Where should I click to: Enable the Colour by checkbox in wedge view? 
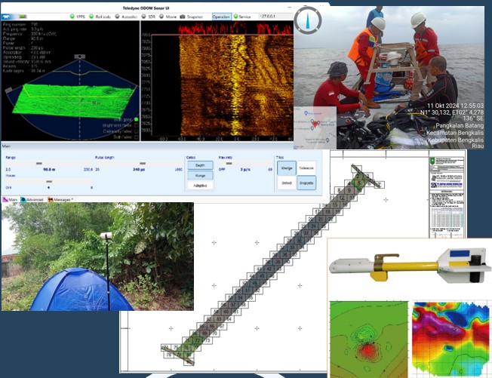point(136,131)
